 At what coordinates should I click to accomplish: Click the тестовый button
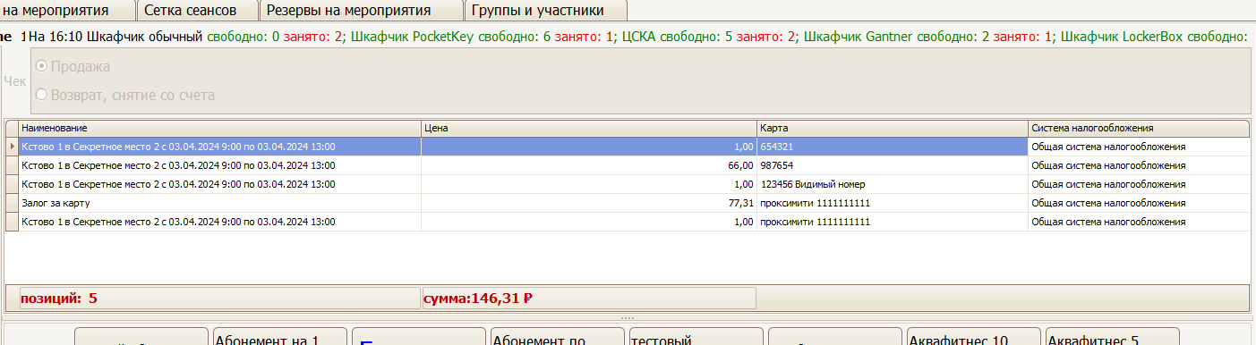click(696, 336)
